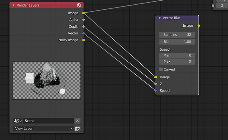228x140 pixels.
Task: Click the Vector Blur Image input socket
Action: coord(156,77)
